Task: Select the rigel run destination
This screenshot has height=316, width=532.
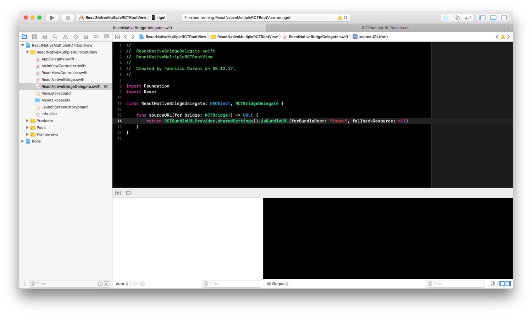Action: tap(159, 17)
